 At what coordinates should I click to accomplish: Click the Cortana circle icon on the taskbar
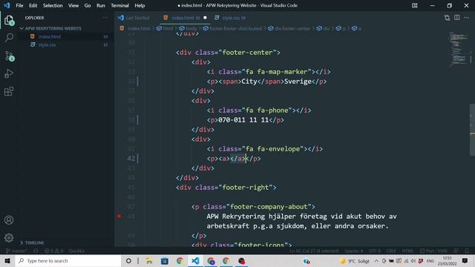pos(128,260)
